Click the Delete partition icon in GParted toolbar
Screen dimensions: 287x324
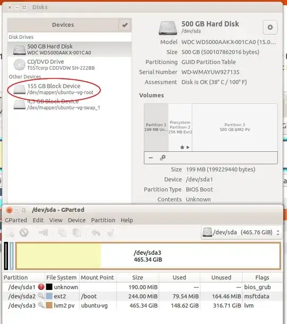[24, 233]
